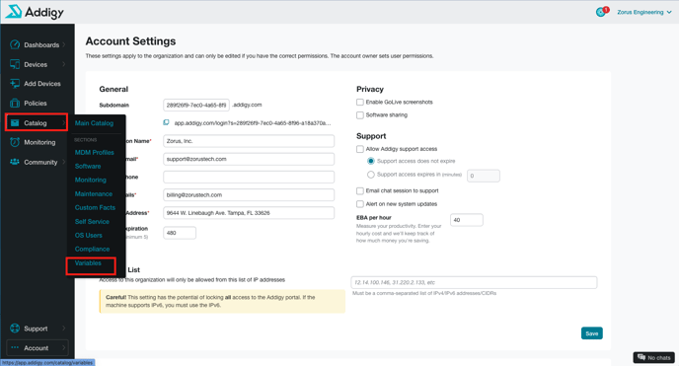The height and width of the screenshot is (366, 679).
Task: Select Compliance in Catalog menu
Action: 92,250
